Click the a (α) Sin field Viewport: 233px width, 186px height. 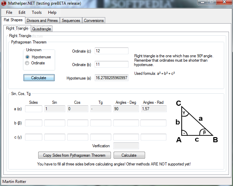[x=55, y=109]
